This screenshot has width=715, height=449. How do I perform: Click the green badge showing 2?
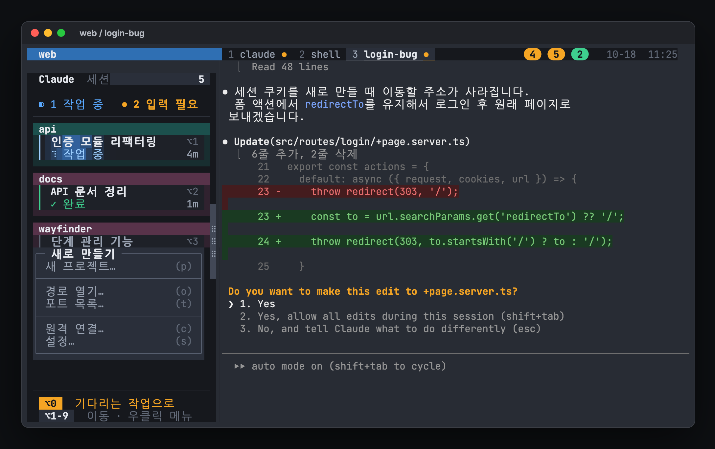coord(580,54)
